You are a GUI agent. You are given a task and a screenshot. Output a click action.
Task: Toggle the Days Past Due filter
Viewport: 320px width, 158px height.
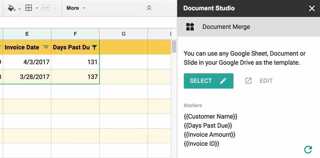pyautogui.click(x=94, y=47)
